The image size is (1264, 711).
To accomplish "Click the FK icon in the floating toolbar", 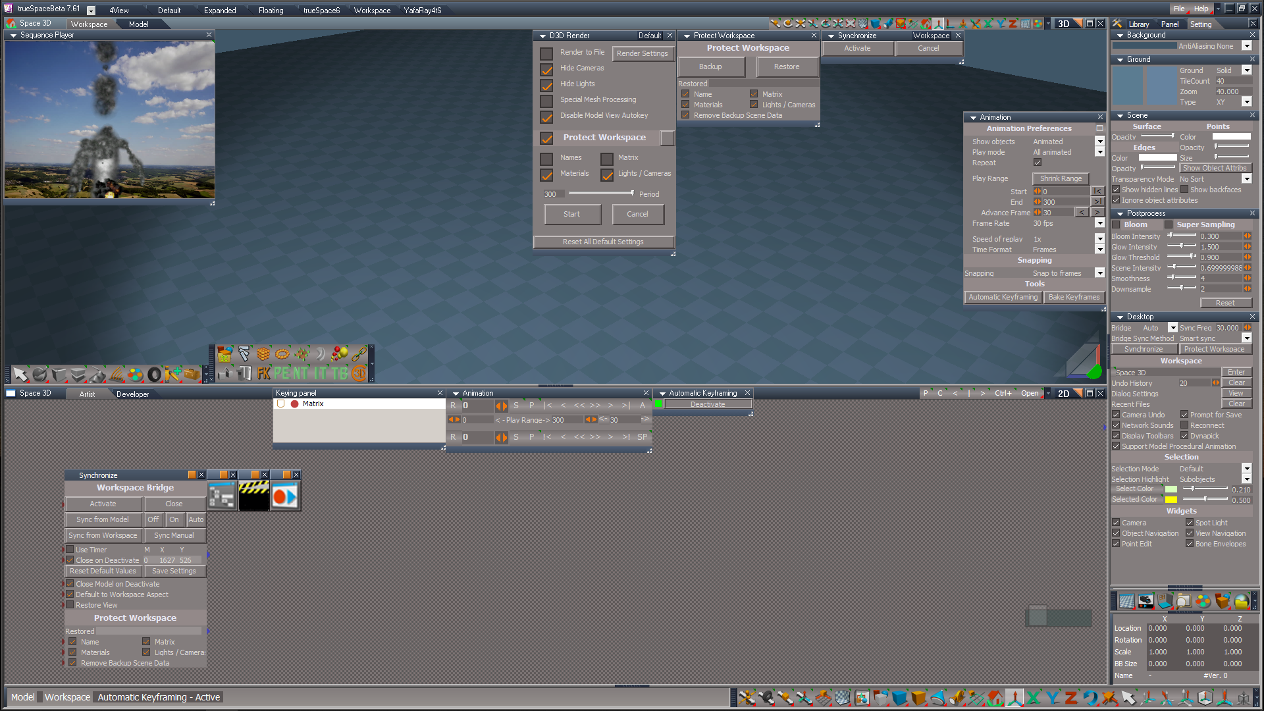I will click(x=263, y=373).
